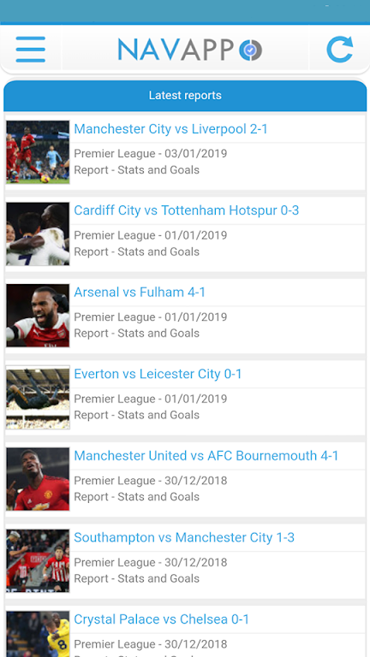This screenshot has height=657, width=370.
Task: Select Arsenal vs Fulham match thumbnail
Action: click(x=38, y=316)
